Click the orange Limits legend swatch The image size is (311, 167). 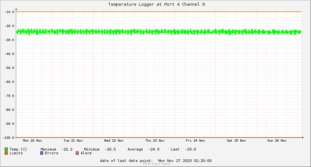click(x=6, y=153)
